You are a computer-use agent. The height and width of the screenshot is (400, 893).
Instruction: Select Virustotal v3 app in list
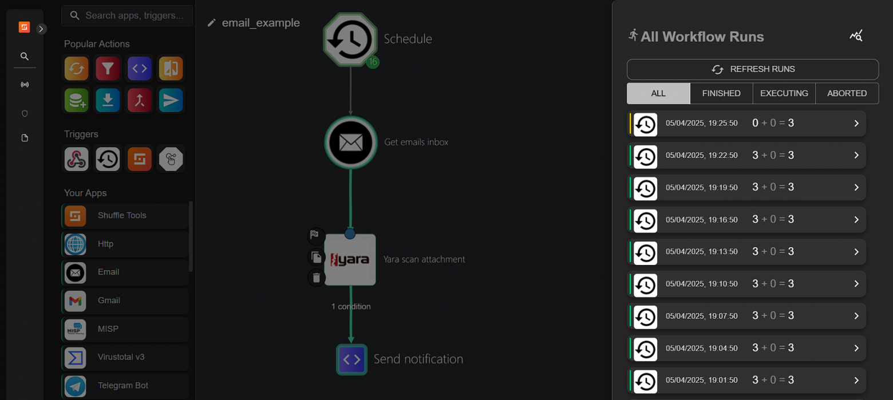(125, 357)
